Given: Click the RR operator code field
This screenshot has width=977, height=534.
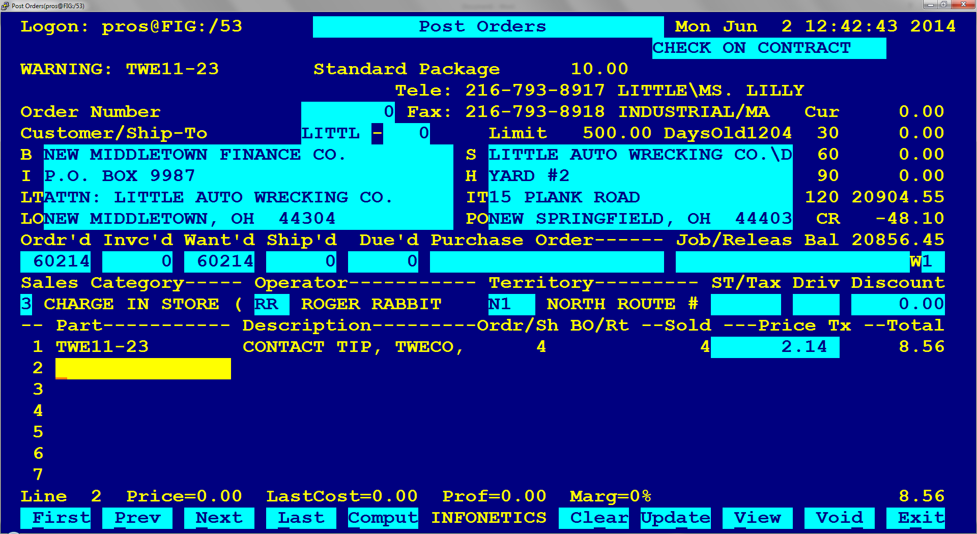Looking at the screenshot, I should (271, 304).
